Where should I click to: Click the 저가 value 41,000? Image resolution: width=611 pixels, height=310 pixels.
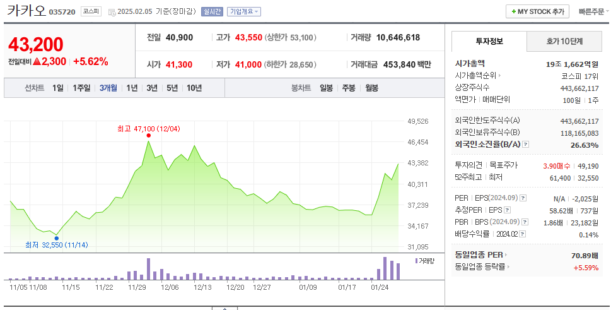coord(248,65)
